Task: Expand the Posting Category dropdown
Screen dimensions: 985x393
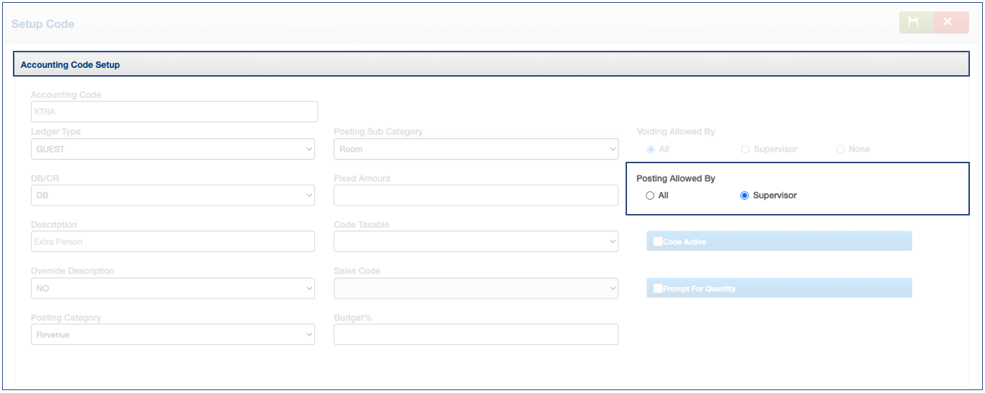Action: point(172,335)
